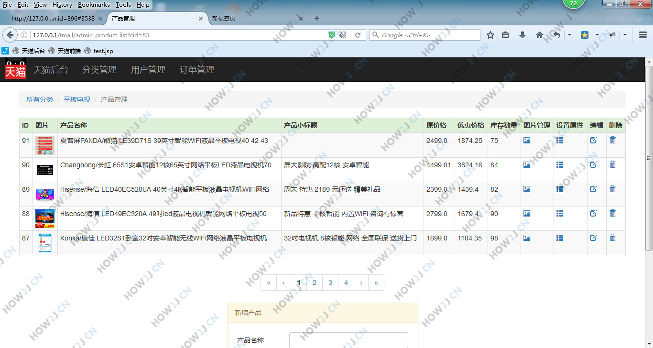Delete product 90 with trash icon
The width and height of the screenshot is (653, 348).
pos(612,164)
